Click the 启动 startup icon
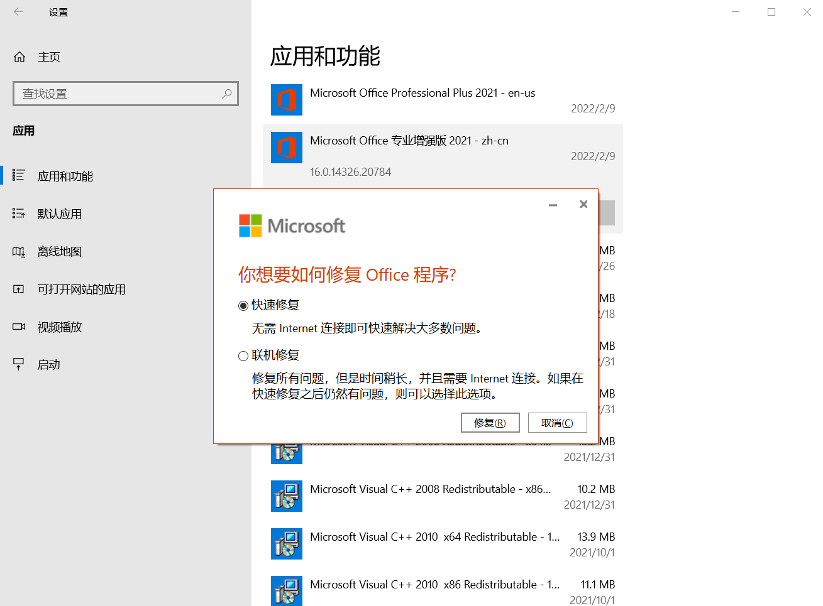 19,364
